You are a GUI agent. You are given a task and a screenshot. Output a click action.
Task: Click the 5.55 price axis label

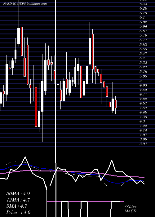pos(143,49)
